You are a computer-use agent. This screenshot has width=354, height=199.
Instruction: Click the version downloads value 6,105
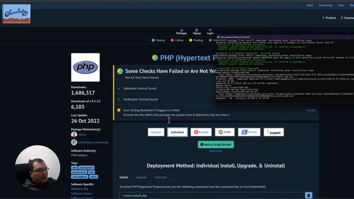(x=77, y=107)
